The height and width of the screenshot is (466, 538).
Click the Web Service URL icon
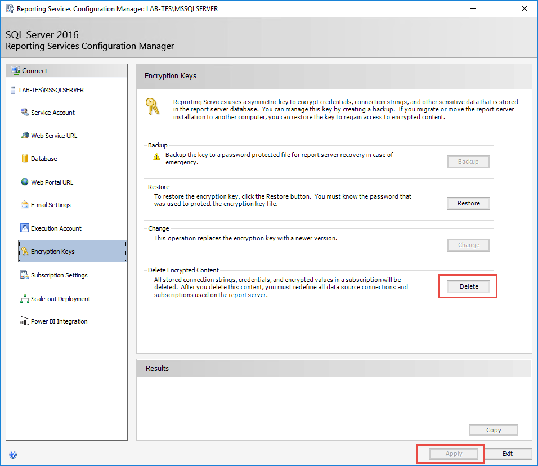pos(25,136)
